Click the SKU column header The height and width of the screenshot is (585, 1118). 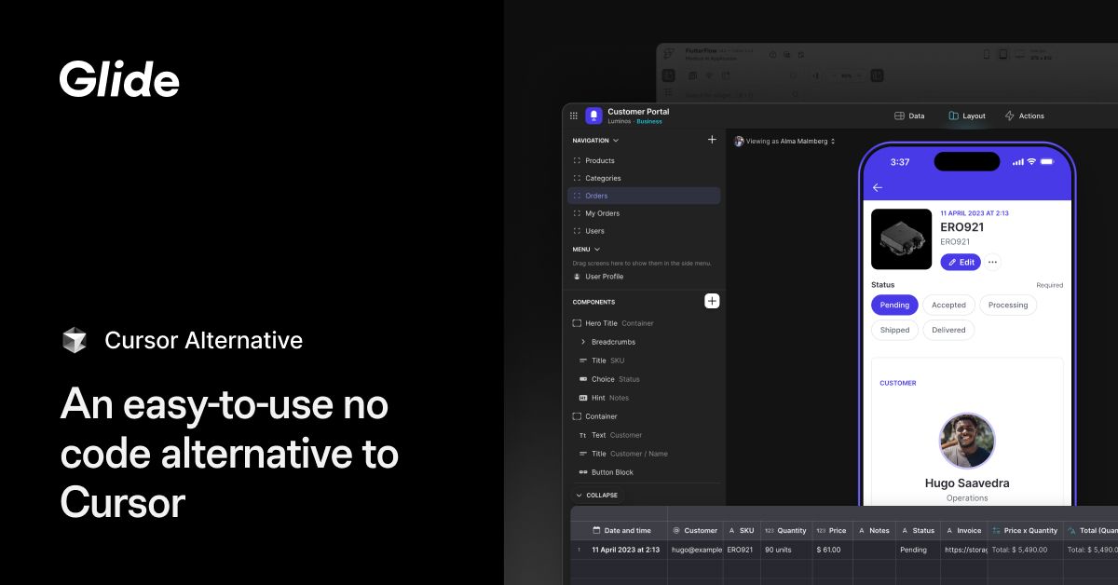742,530
